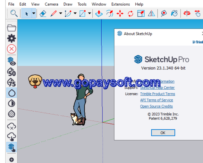Select the Tape Measure tool

[164, 13]
